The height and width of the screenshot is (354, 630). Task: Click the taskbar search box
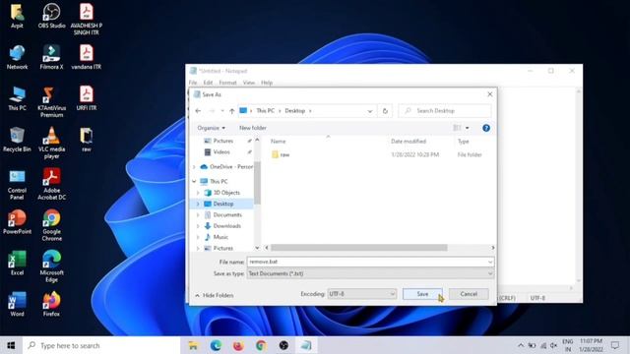(101, 345)
